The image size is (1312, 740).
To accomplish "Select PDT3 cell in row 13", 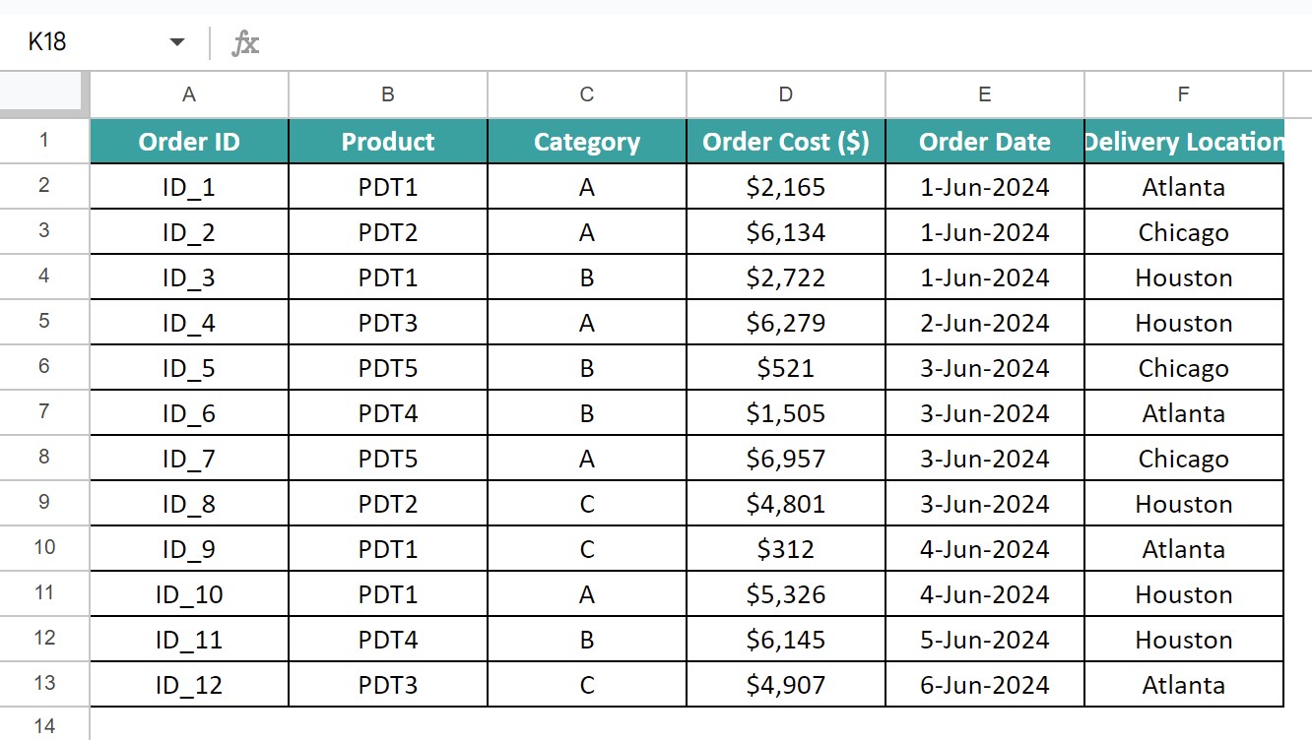I will click(x=388, y=685).
